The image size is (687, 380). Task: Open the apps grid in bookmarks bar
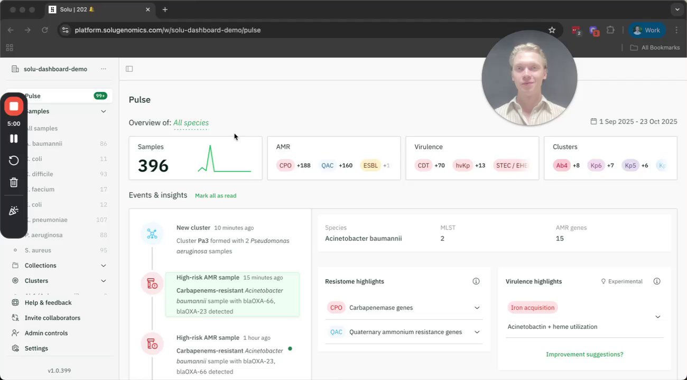tap(10, 47)
